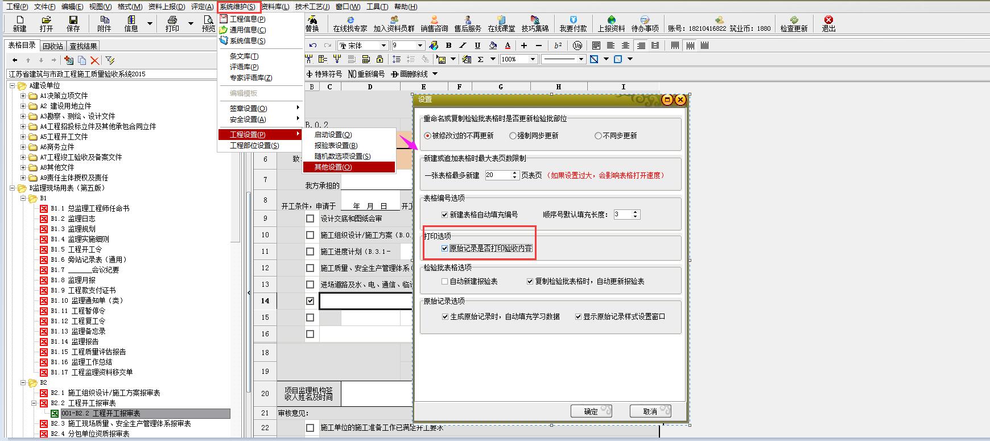Click the font color A icon

coord(508,46)
